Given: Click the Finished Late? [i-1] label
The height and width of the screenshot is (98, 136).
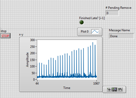Looking at the screenshot, I should 92,18.
